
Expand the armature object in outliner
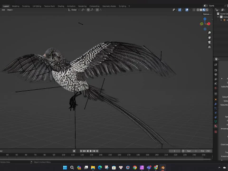coord(221,20)
